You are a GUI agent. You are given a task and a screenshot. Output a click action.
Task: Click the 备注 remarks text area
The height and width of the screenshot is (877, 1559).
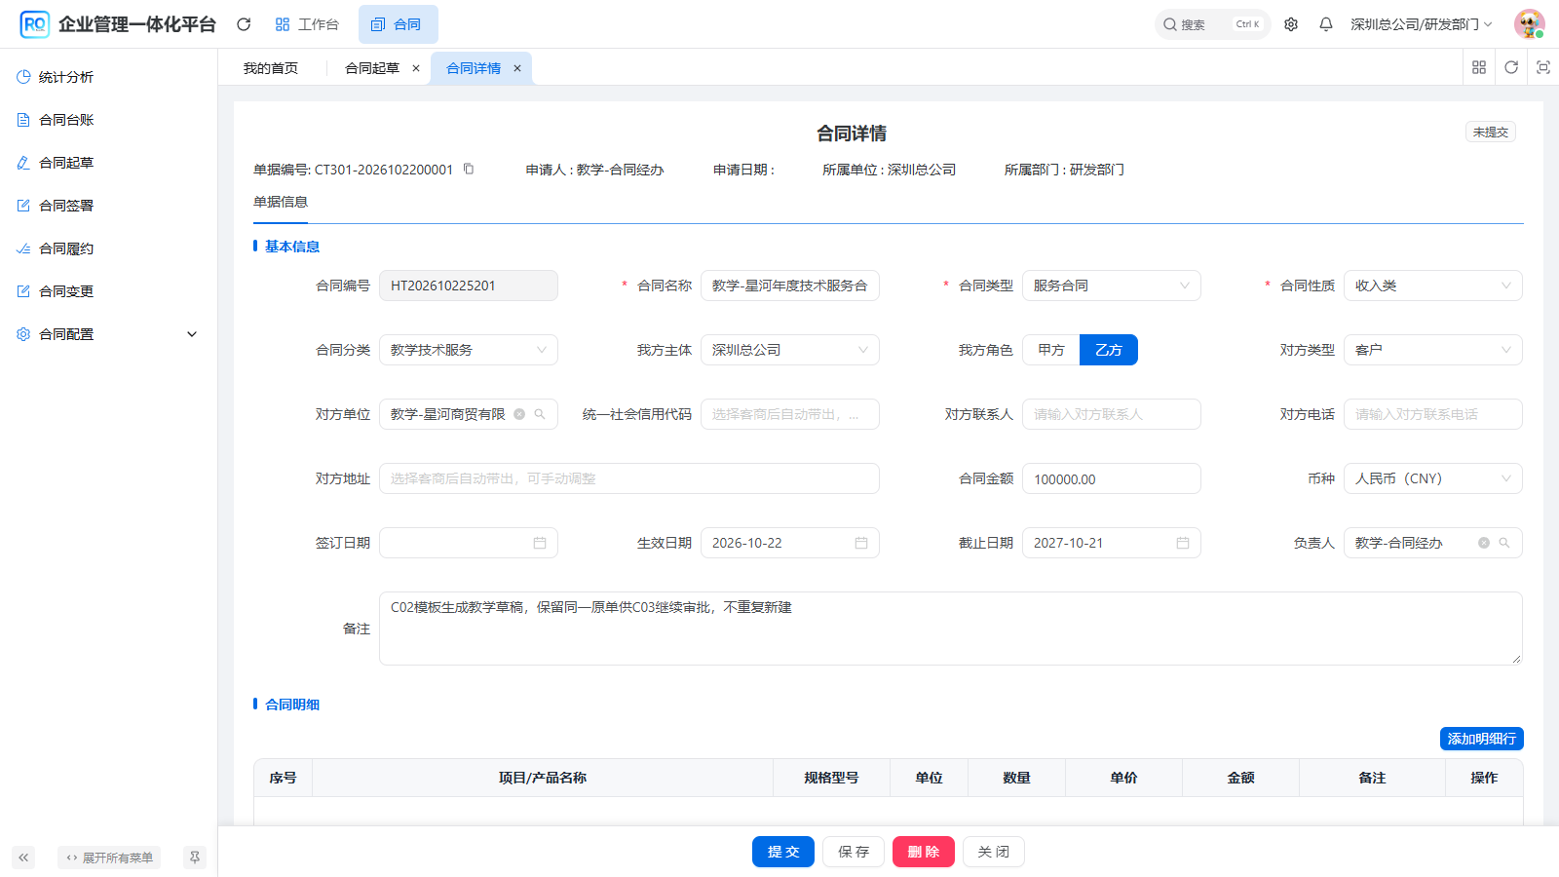(951, 629)
